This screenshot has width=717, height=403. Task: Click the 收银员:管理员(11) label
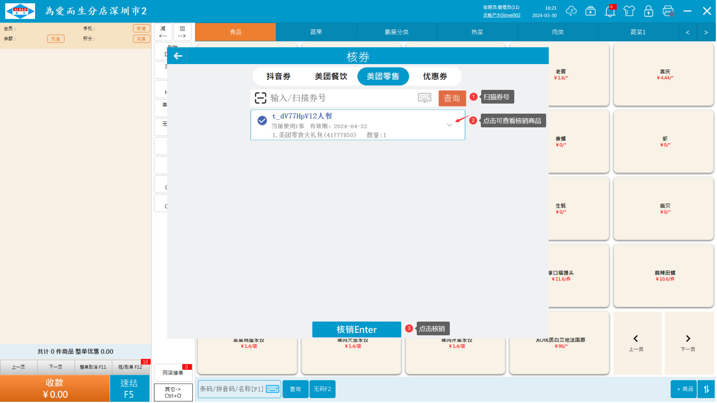point(501,7)
